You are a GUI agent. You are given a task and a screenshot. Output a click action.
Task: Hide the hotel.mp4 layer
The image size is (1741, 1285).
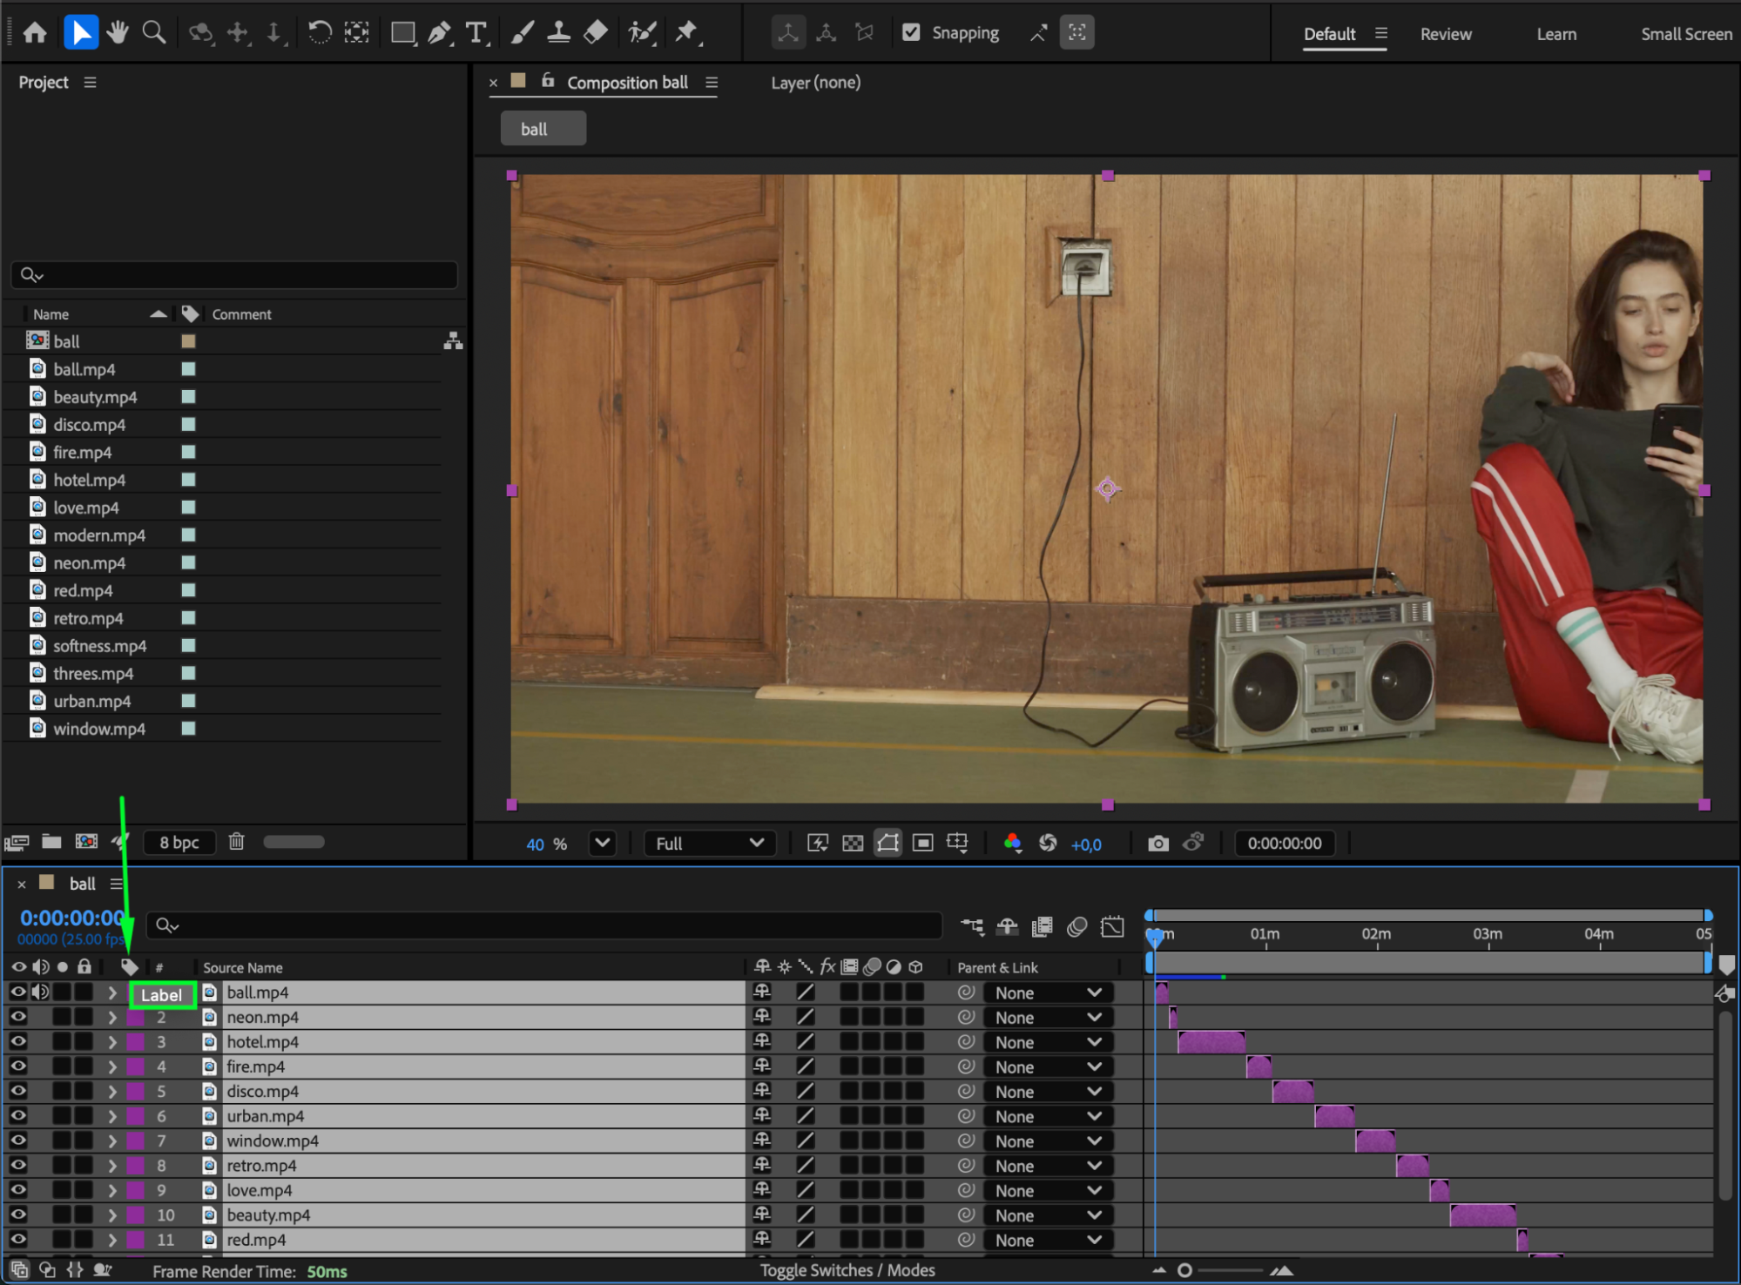(x=17, y=1041)
